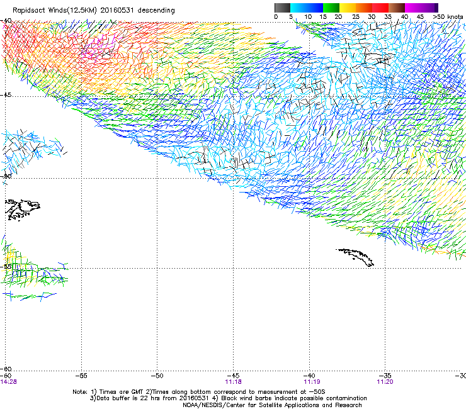Click the NOAA/NESDIS Center credit line
The height and width of the screenshot is (409, 466).
coord(272,405)
